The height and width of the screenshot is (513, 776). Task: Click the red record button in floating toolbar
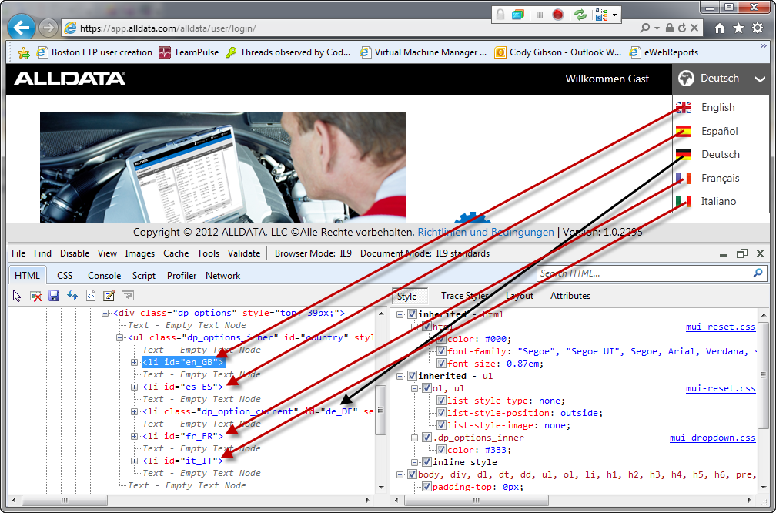558,15
